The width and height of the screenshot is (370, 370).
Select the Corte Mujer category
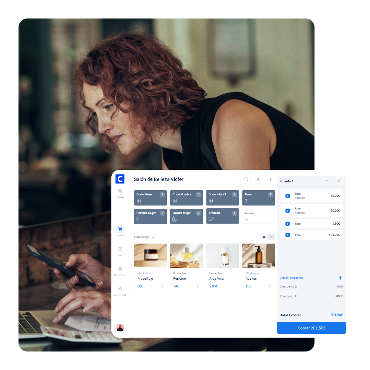click(x=150, y=198)
